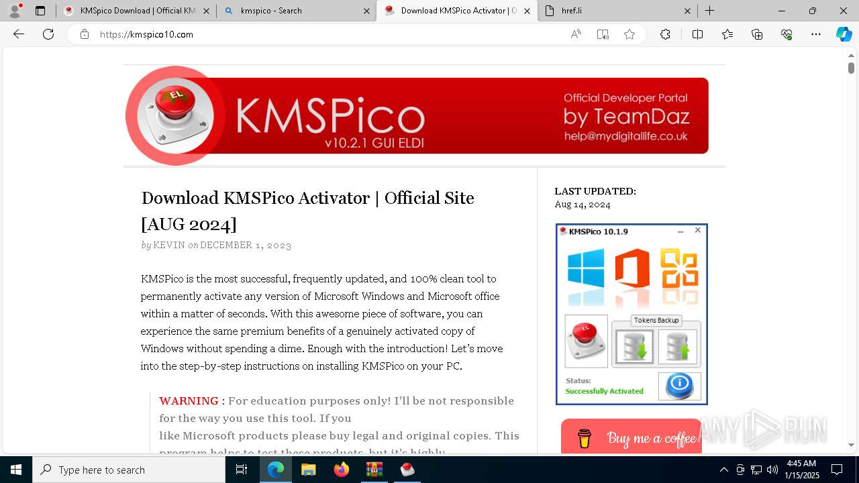Close the href.li tab
The width and height of the screenshot is (859, 483).
point(687,11)
